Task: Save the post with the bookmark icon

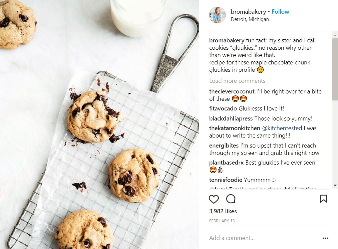Action: [324, 199]
